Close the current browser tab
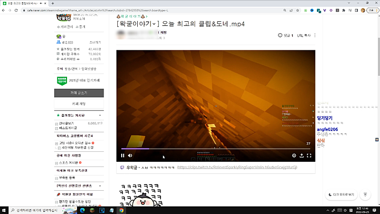 (45, 3)
